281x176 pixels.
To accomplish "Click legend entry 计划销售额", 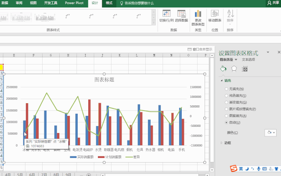I will point(110,157).
